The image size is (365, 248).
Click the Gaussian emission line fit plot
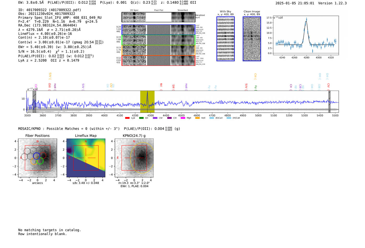[x=306, y=35]
